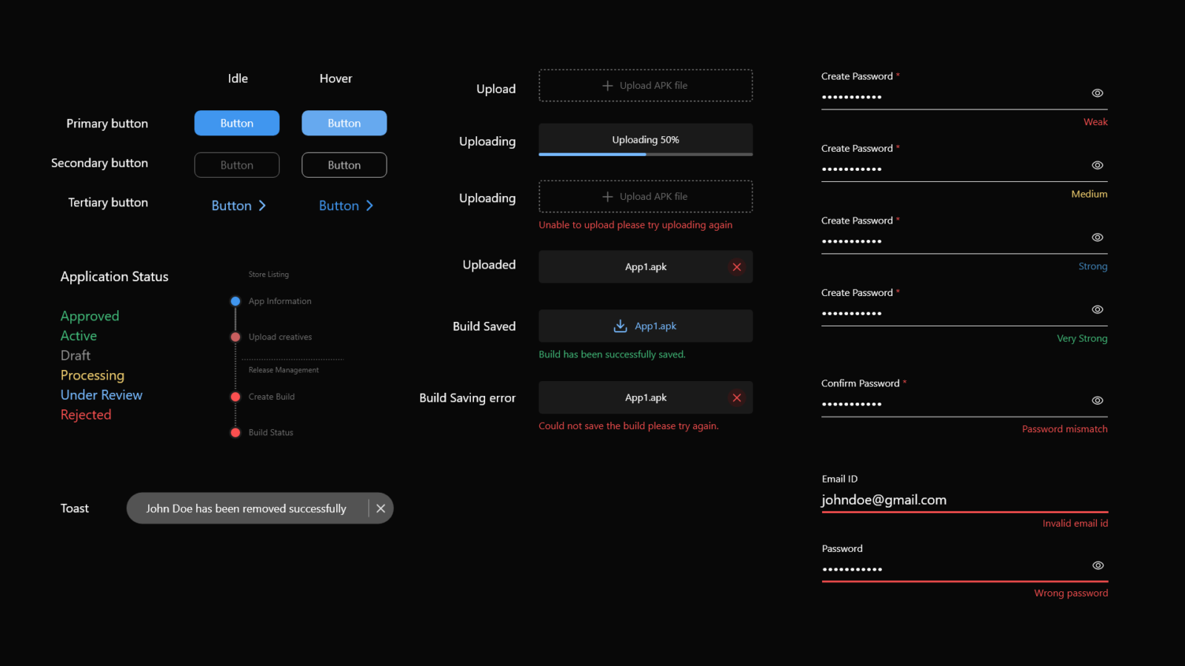Select the Build Status step

(262, 433)
